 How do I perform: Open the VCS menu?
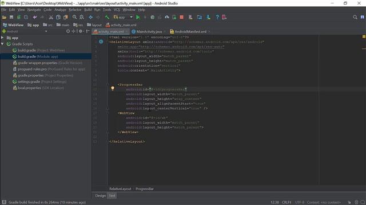(x=117, y=10)
